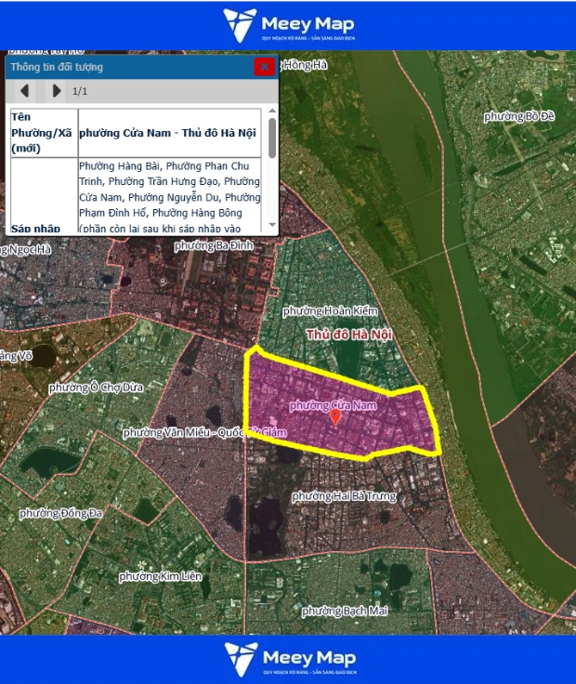The height and width of the screenshot is (684, 576).
Task: Click the phường Ô Chợ Dừa region
Action: coord(96,387)
